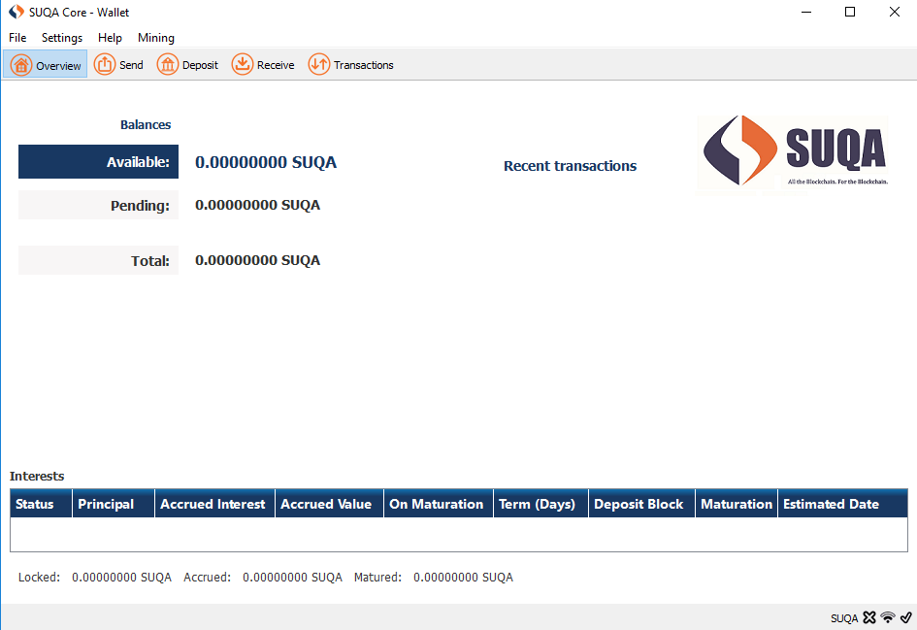917x630 pixels.
Task: Open the Receive download icon
Action: pos(242,64)
